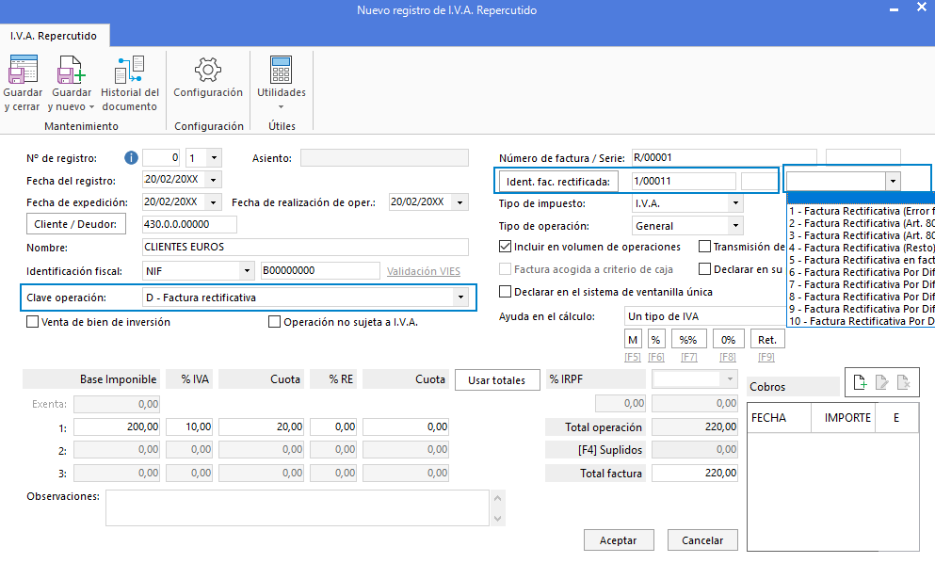Open the Configuración gear icon
This screenshot has width=935, height=563.
[x=207, y=70]
